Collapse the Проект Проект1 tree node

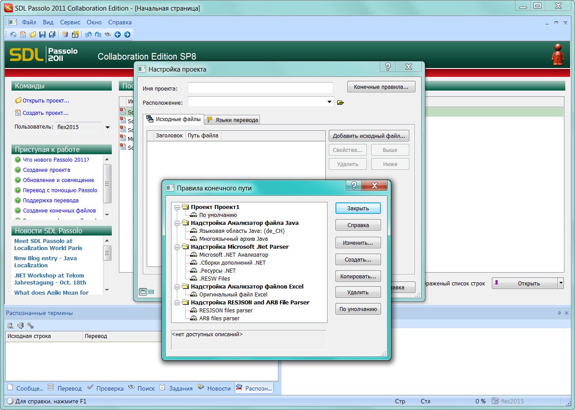point(177,207)
